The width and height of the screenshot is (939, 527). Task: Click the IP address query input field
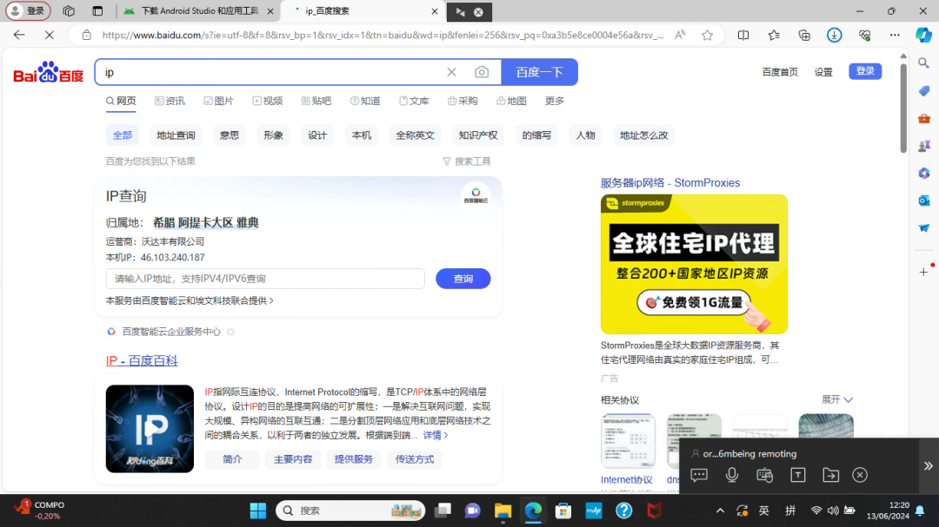tap(265, 279)
